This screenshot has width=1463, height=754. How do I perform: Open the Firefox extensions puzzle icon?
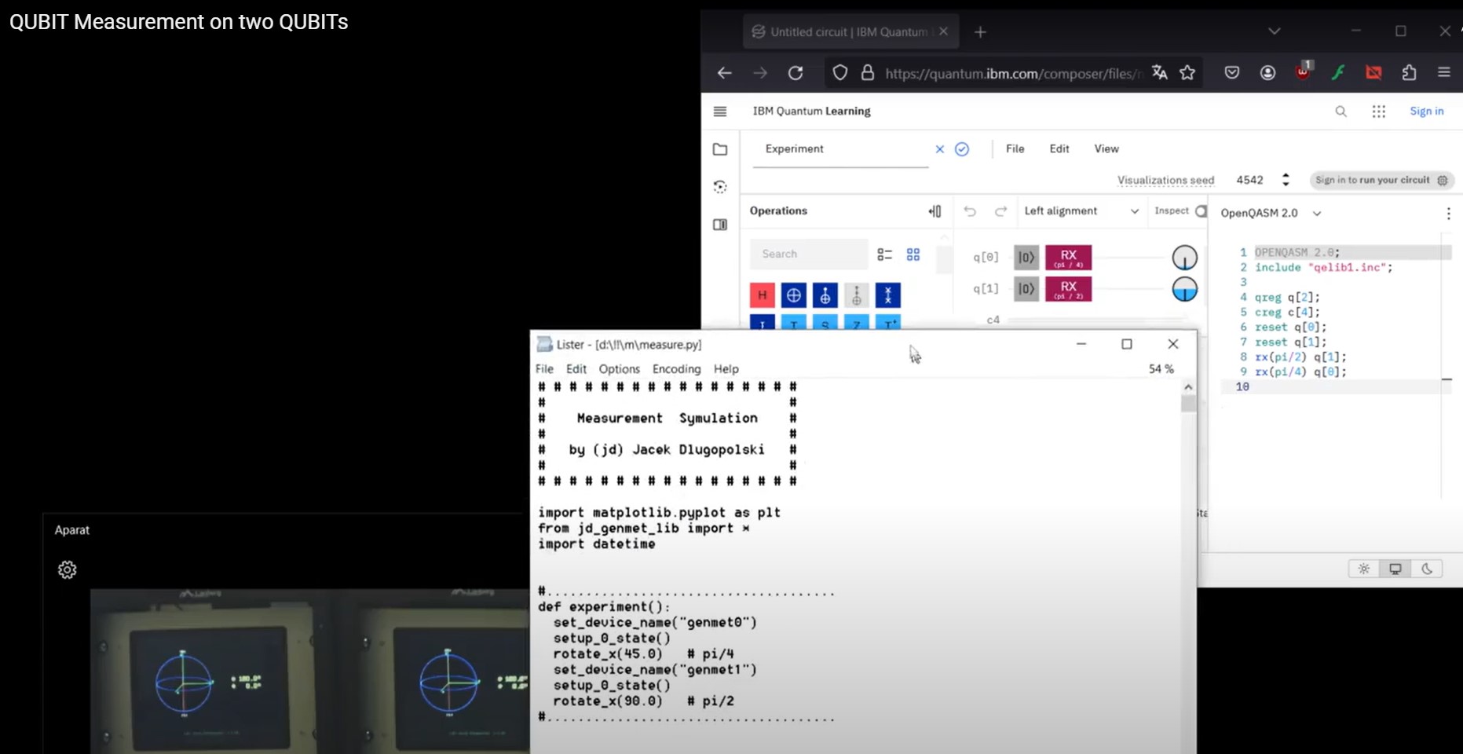point(1410,73)
